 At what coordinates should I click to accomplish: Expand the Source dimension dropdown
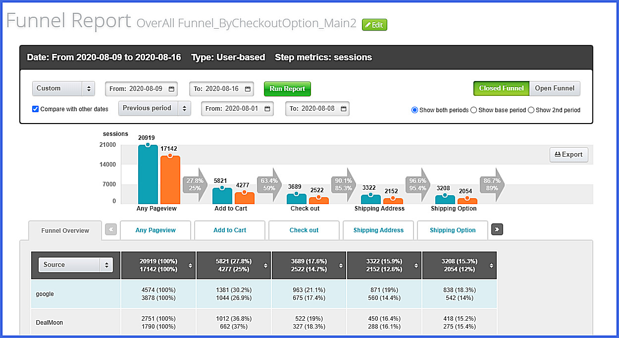pos(76,265)
